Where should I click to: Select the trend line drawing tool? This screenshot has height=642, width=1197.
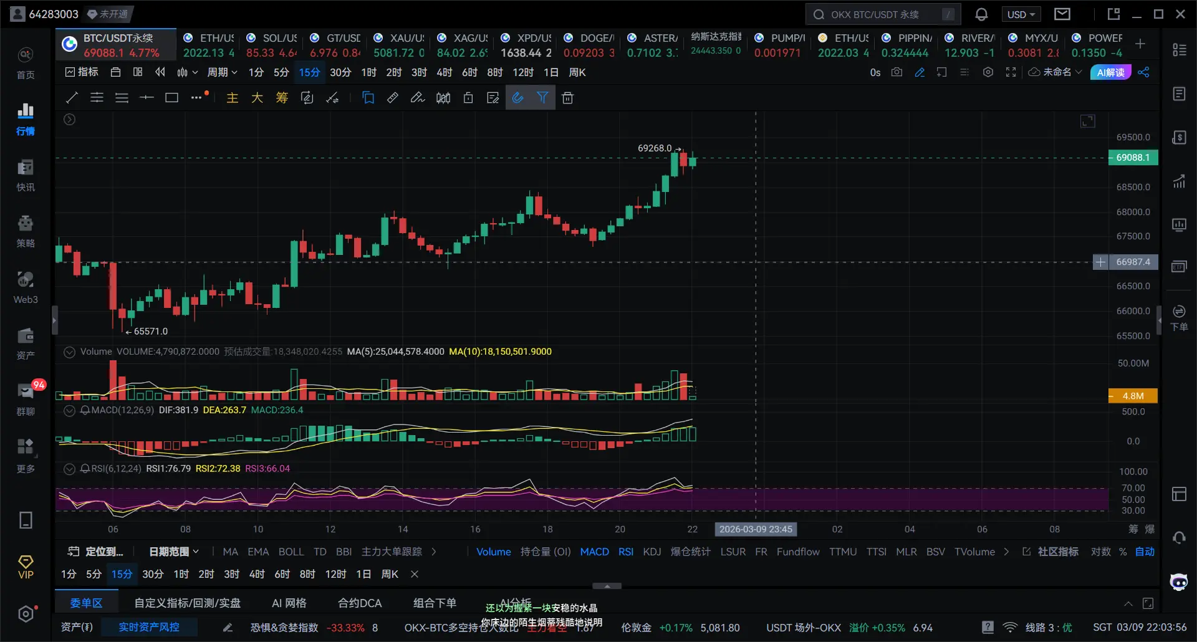coord(72,98)
